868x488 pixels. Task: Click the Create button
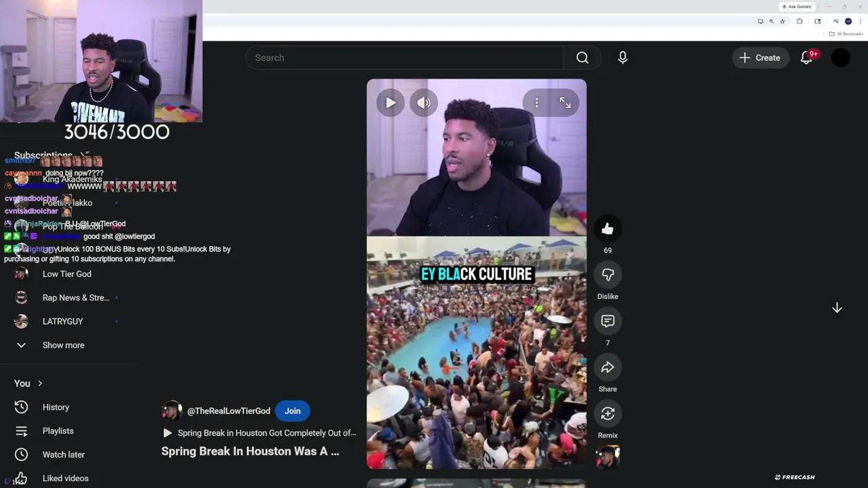point(760,58)
